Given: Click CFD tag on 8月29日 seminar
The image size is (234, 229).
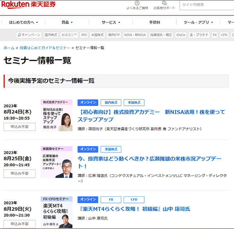Looking at the screenshot, I should [x=134, y=199].
